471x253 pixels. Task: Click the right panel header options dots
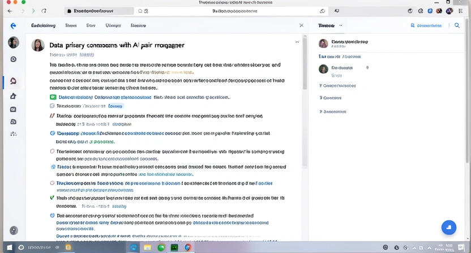tap(341, 25)
